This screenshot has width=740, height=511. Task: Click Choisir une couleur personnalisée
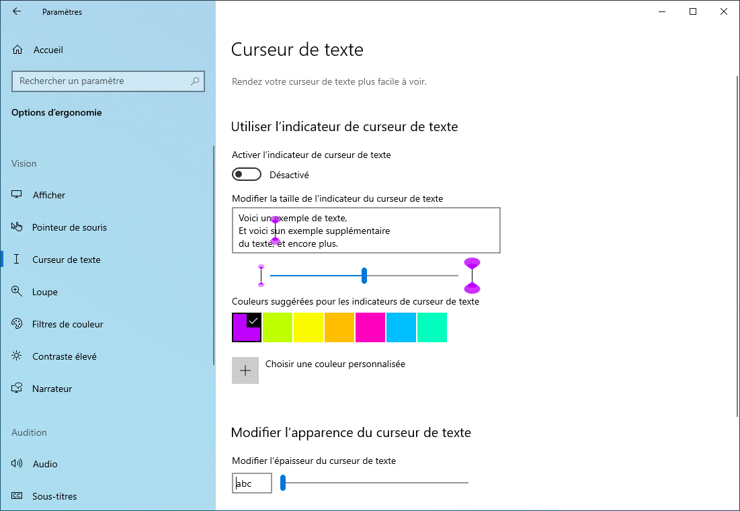(335, 364)
